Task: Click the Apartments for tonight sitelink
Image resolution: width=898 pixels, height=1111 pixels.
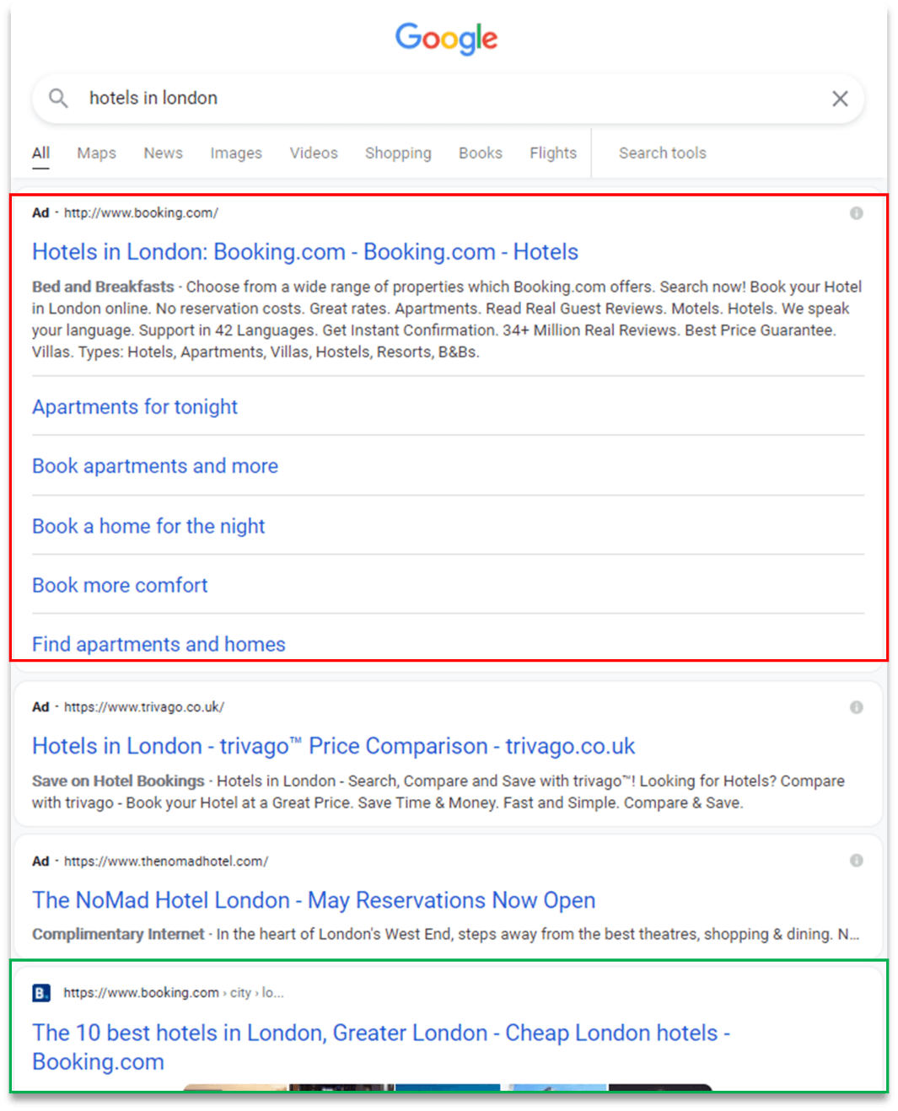Action: point(134,407)
